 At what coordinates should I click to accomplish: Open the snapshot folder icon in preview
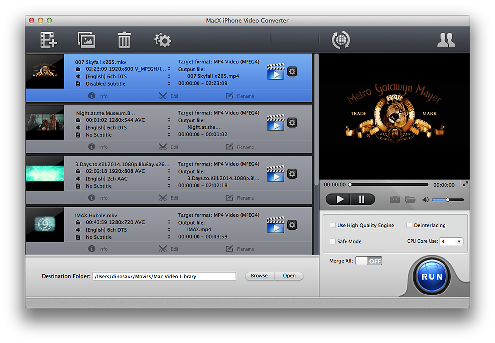click(410, 199)
